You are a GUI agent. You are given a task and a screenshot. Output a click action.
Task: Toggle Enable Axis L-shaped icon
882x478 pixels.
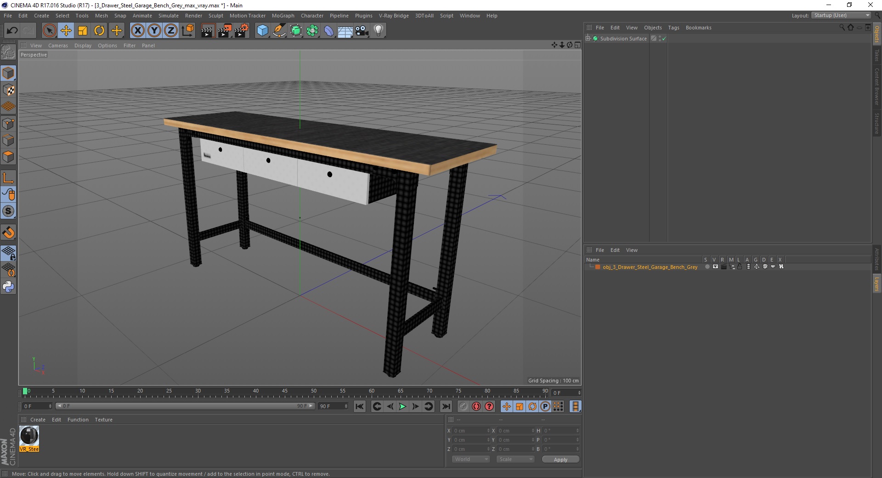[8, 178]
